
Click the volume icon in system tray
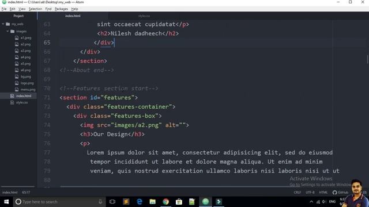point(324,202)
